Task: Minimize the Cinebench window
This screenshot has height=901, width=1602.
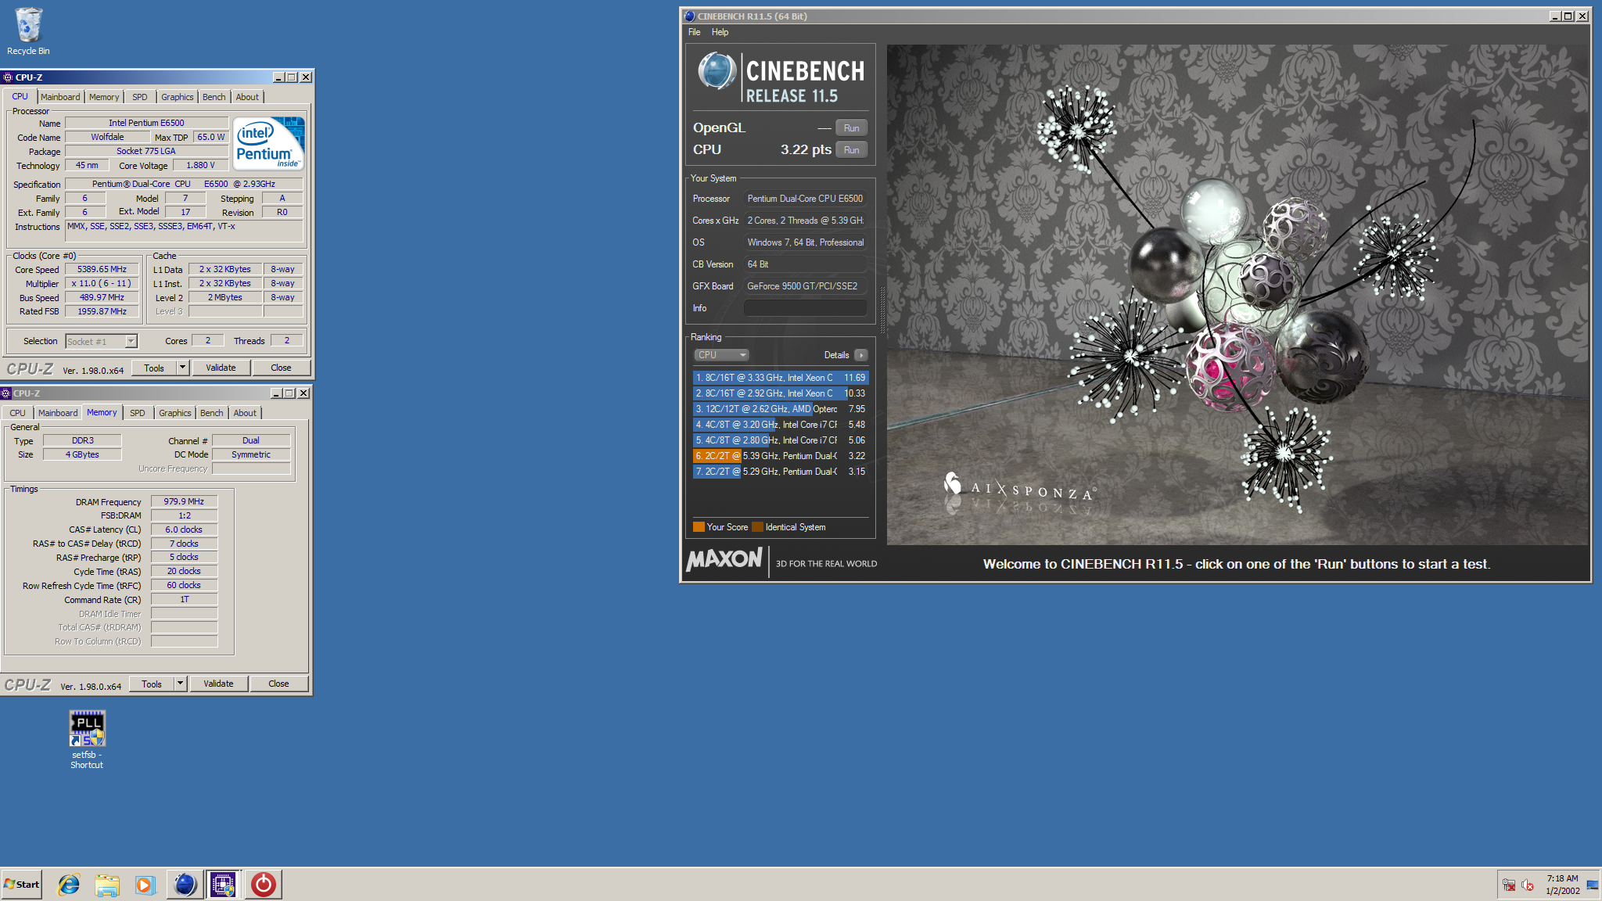Action: coord(1555,16)
